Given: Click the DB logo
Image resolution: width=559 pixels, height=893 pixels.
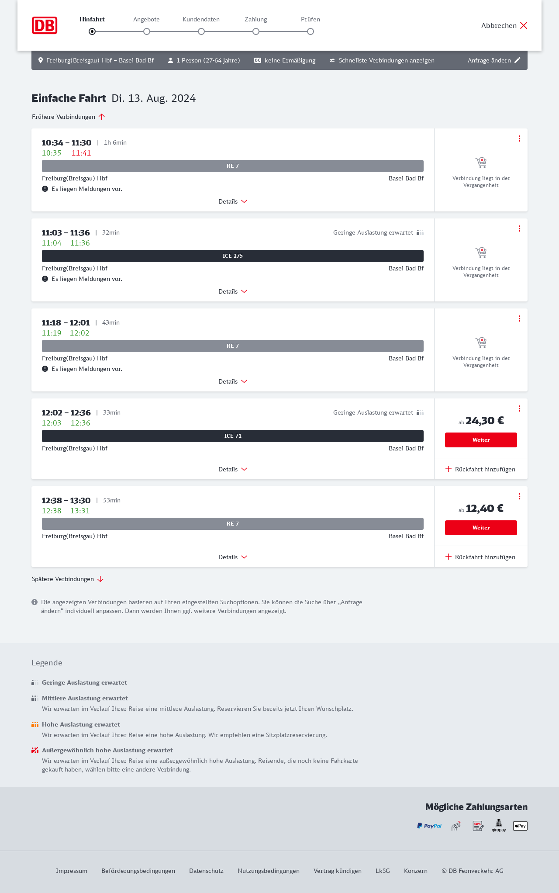Looking at the screenshot, I should 45,25.
